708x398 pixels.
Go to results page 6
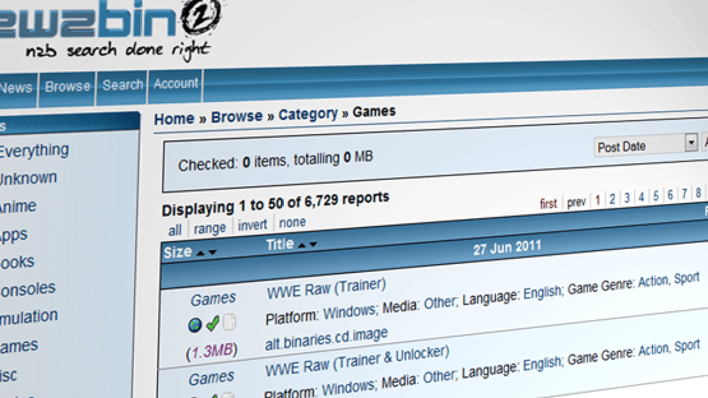[670, 195]
